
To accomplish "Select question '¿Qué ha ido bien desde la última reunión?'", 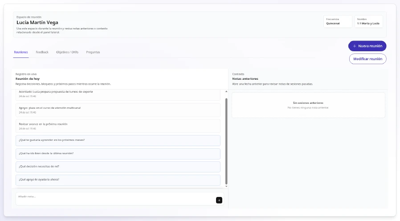I will [118, 154].
